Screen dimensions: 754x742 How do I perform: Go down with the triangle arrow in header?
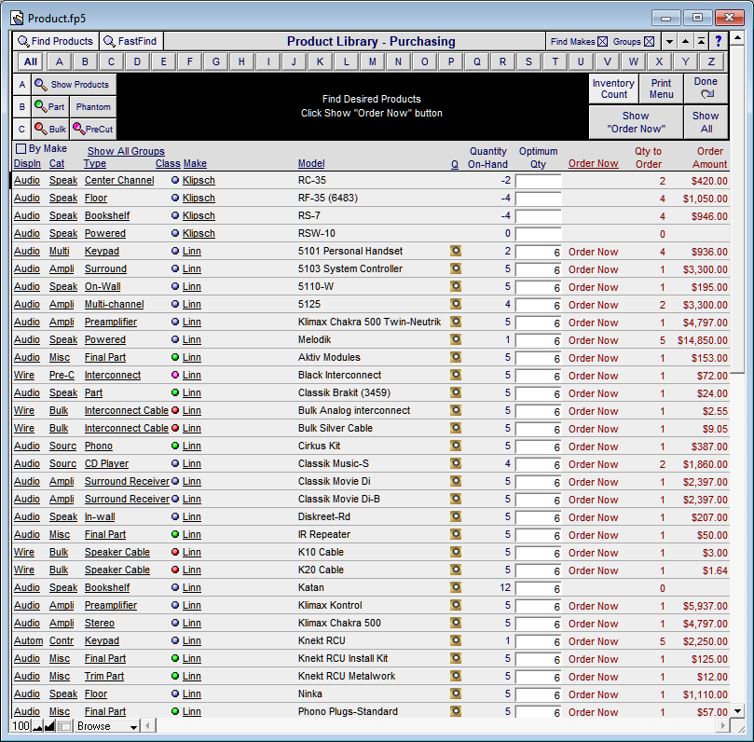point(669,41)
